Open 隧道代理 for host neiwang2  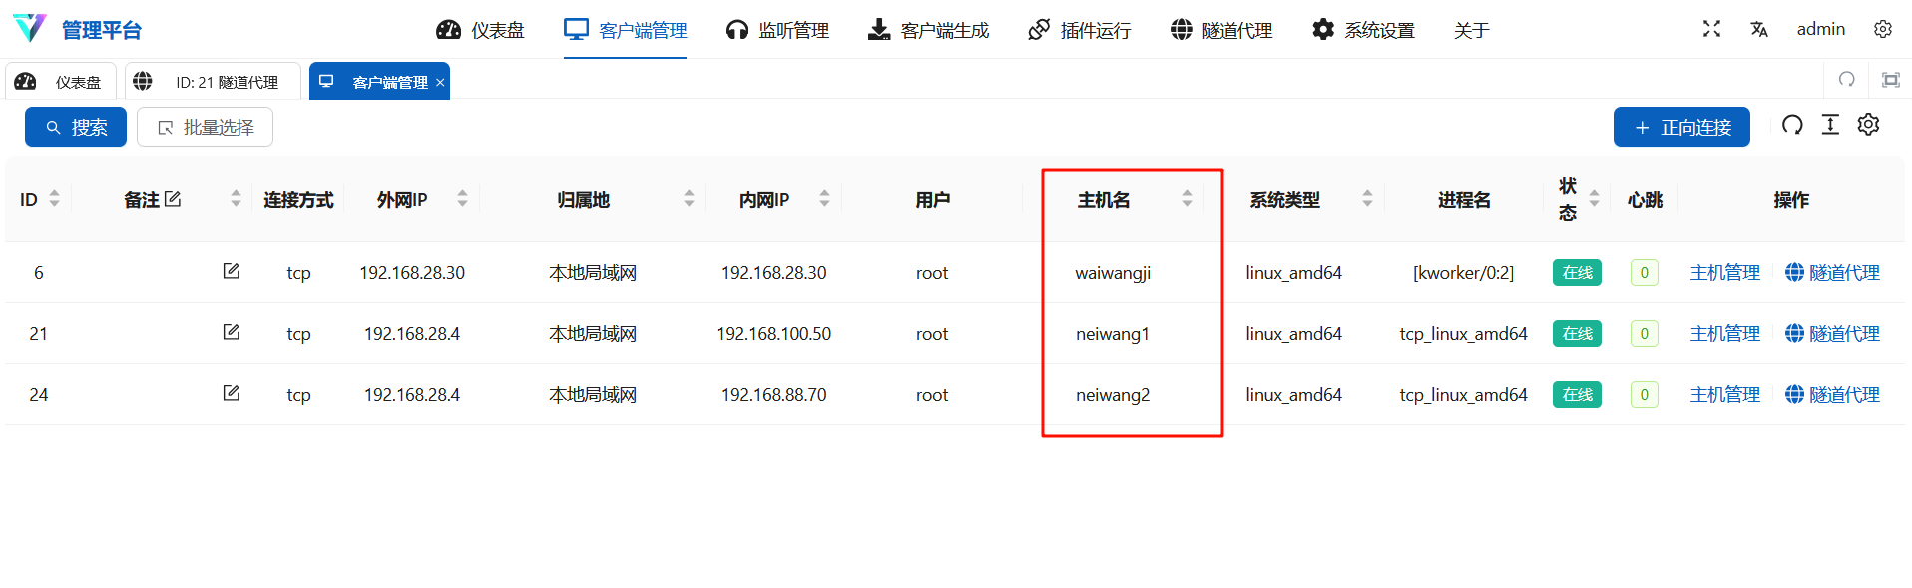[1832, 395]
